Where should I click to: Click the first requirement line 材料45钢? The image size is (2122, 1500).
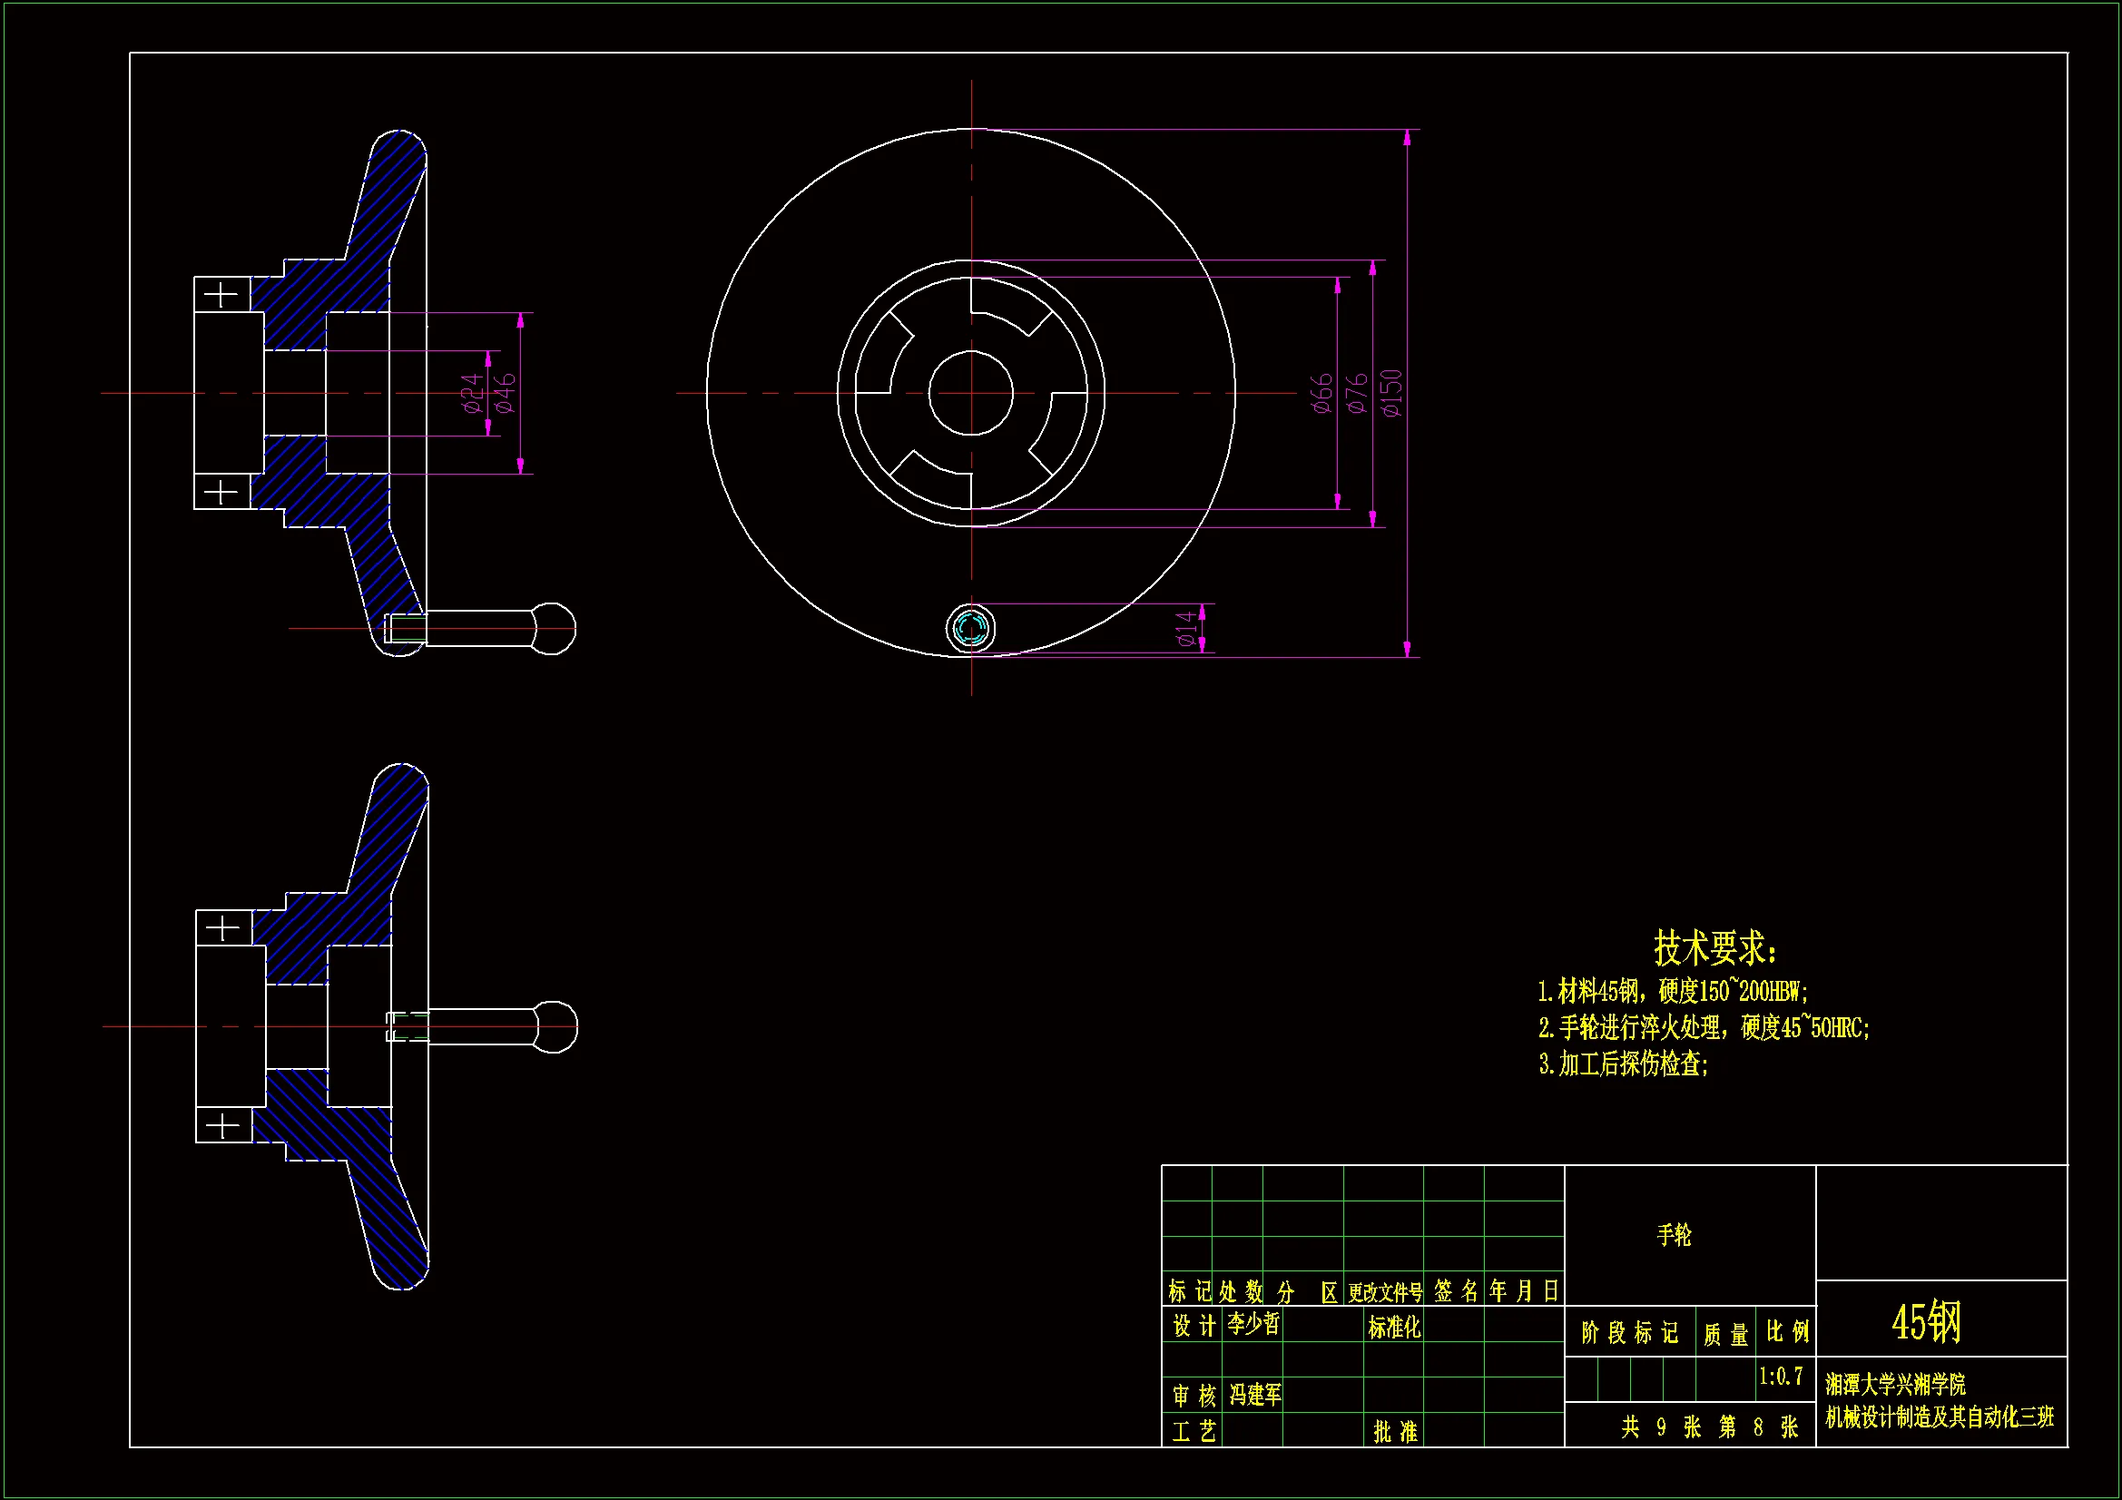point(1673,992)
